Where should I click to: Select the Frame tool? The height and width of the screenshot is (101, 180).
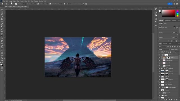[x=2, y=22]
